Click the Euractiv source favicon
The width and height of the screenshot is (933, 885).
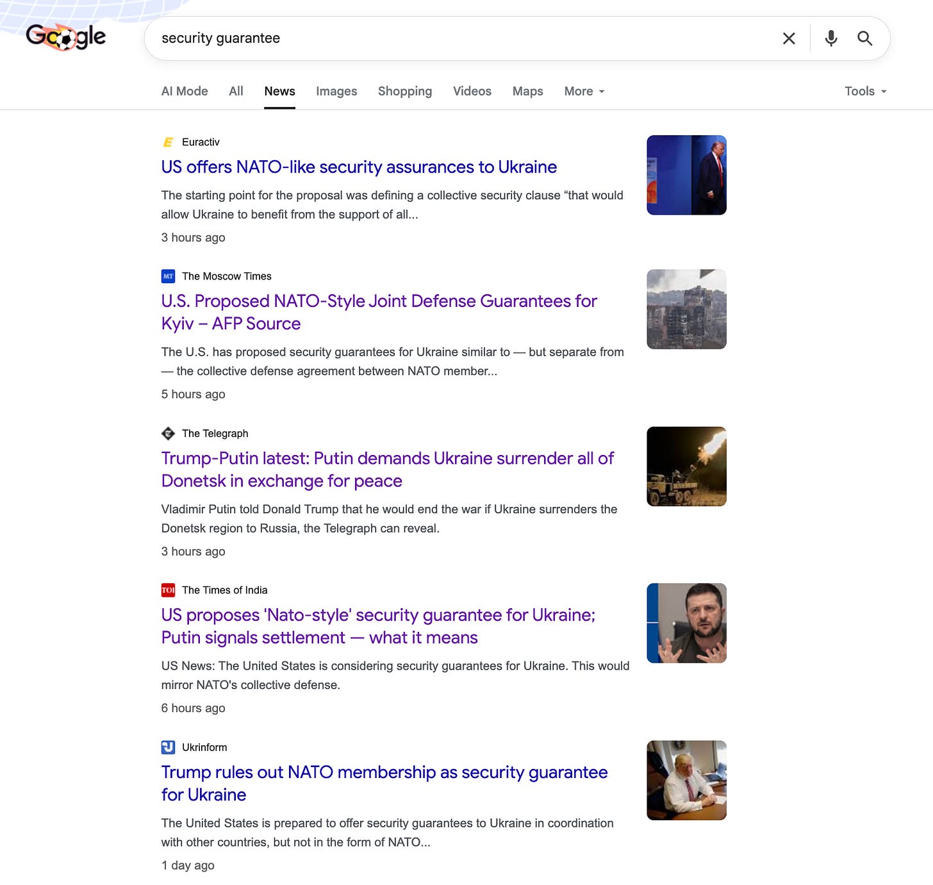pos(168,142)
